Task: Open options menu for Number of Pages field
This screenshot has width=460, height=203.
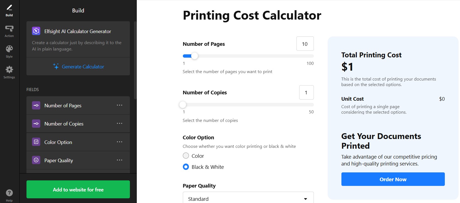Action: (119, 105)
